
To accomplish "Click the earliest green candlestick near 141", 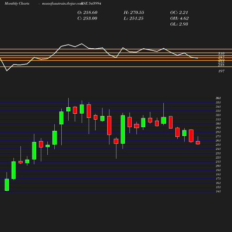I will coord(7,185).
